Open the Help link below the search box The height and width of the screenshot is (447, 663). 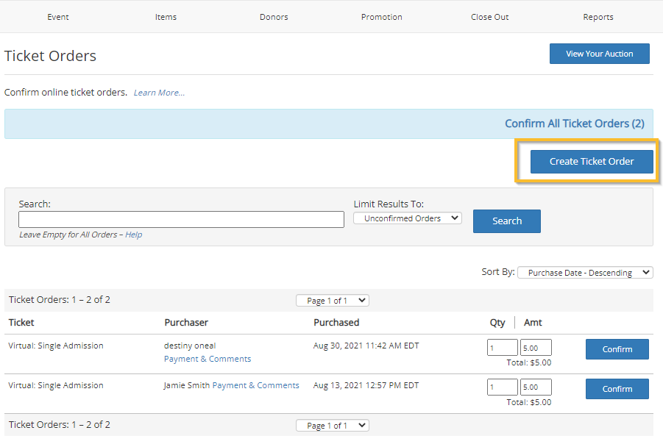134,234
